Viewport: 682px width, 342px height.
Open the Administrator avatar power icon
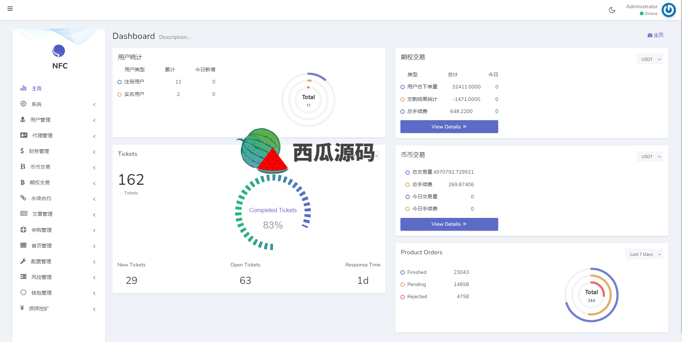click(x=669, y=10)
